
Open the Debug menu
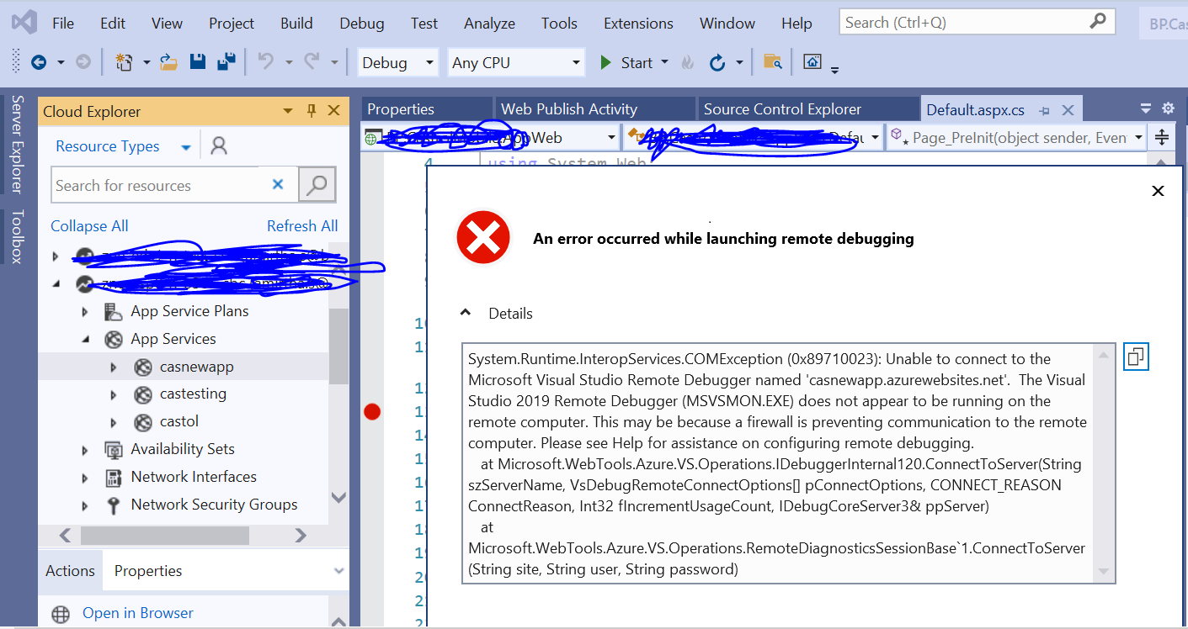tap(361, 23)
